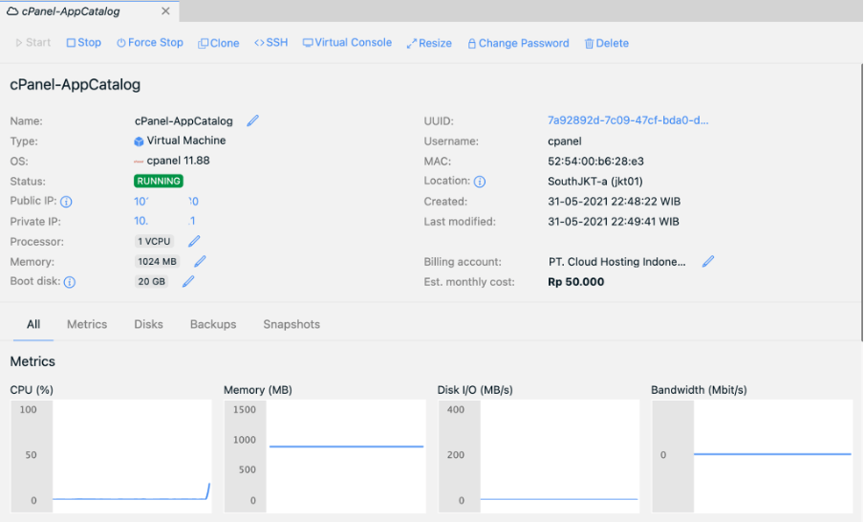Click the Rp 50.000 monthly cost
Image resolution: width=864 pixels, height=522 pixels.
pos(575,282)
